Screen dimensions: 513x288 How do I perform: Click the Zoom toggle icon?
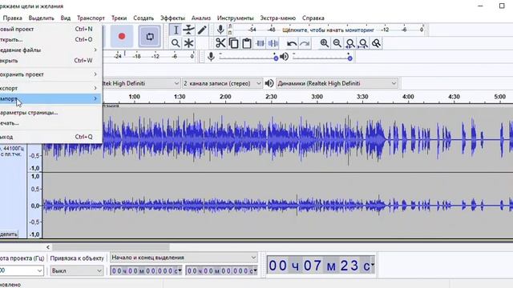pyautogui.click(x=376, y=43)
